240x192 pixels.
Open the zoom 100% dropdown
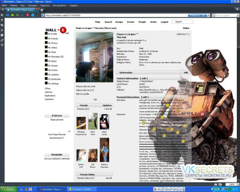[238, 184]
